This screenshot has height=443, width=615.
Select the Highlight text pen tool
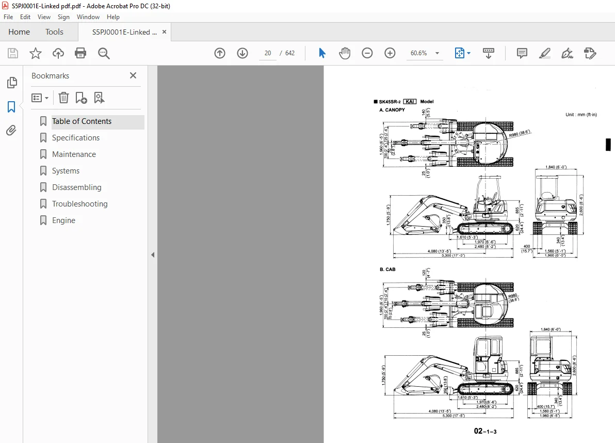click(x=545, y=53)
